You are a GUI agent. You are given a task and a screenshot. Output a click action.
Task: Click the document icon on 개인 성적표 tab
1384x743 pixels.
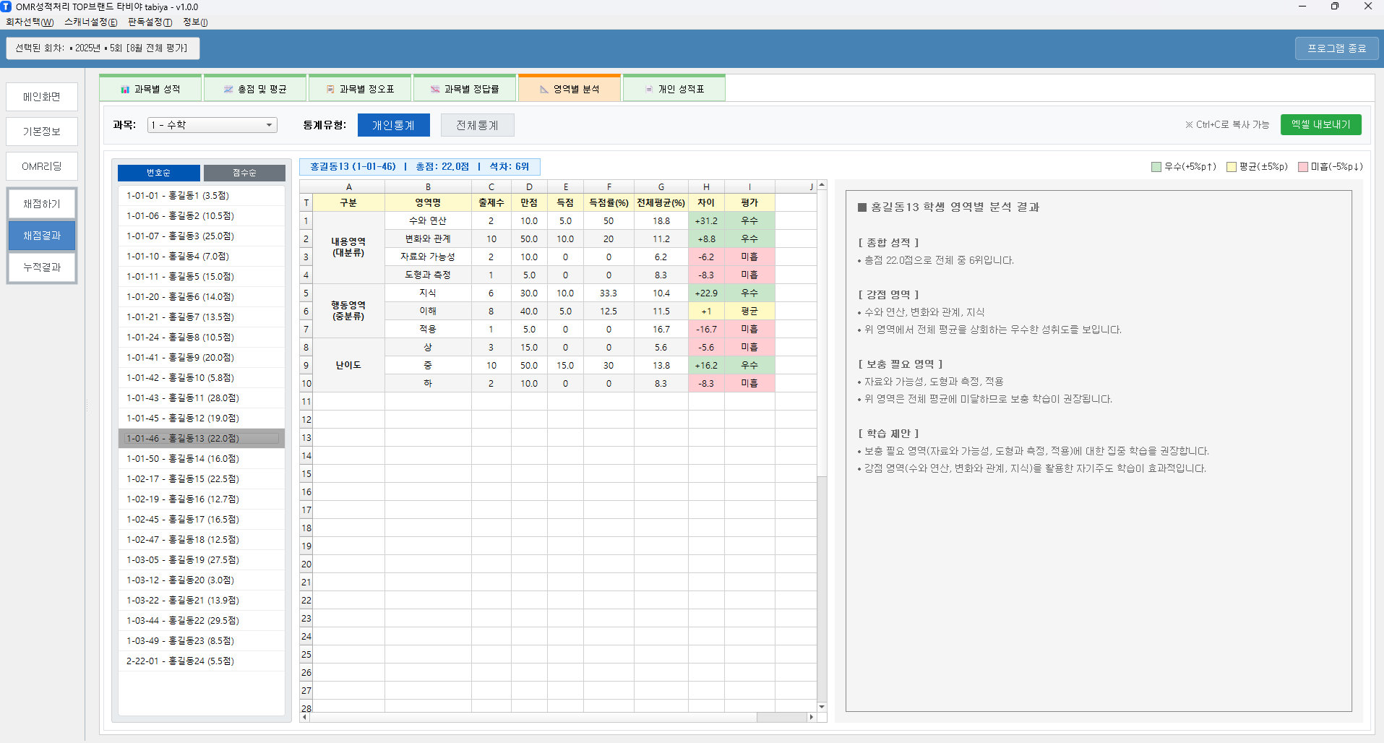click(649, 90)
